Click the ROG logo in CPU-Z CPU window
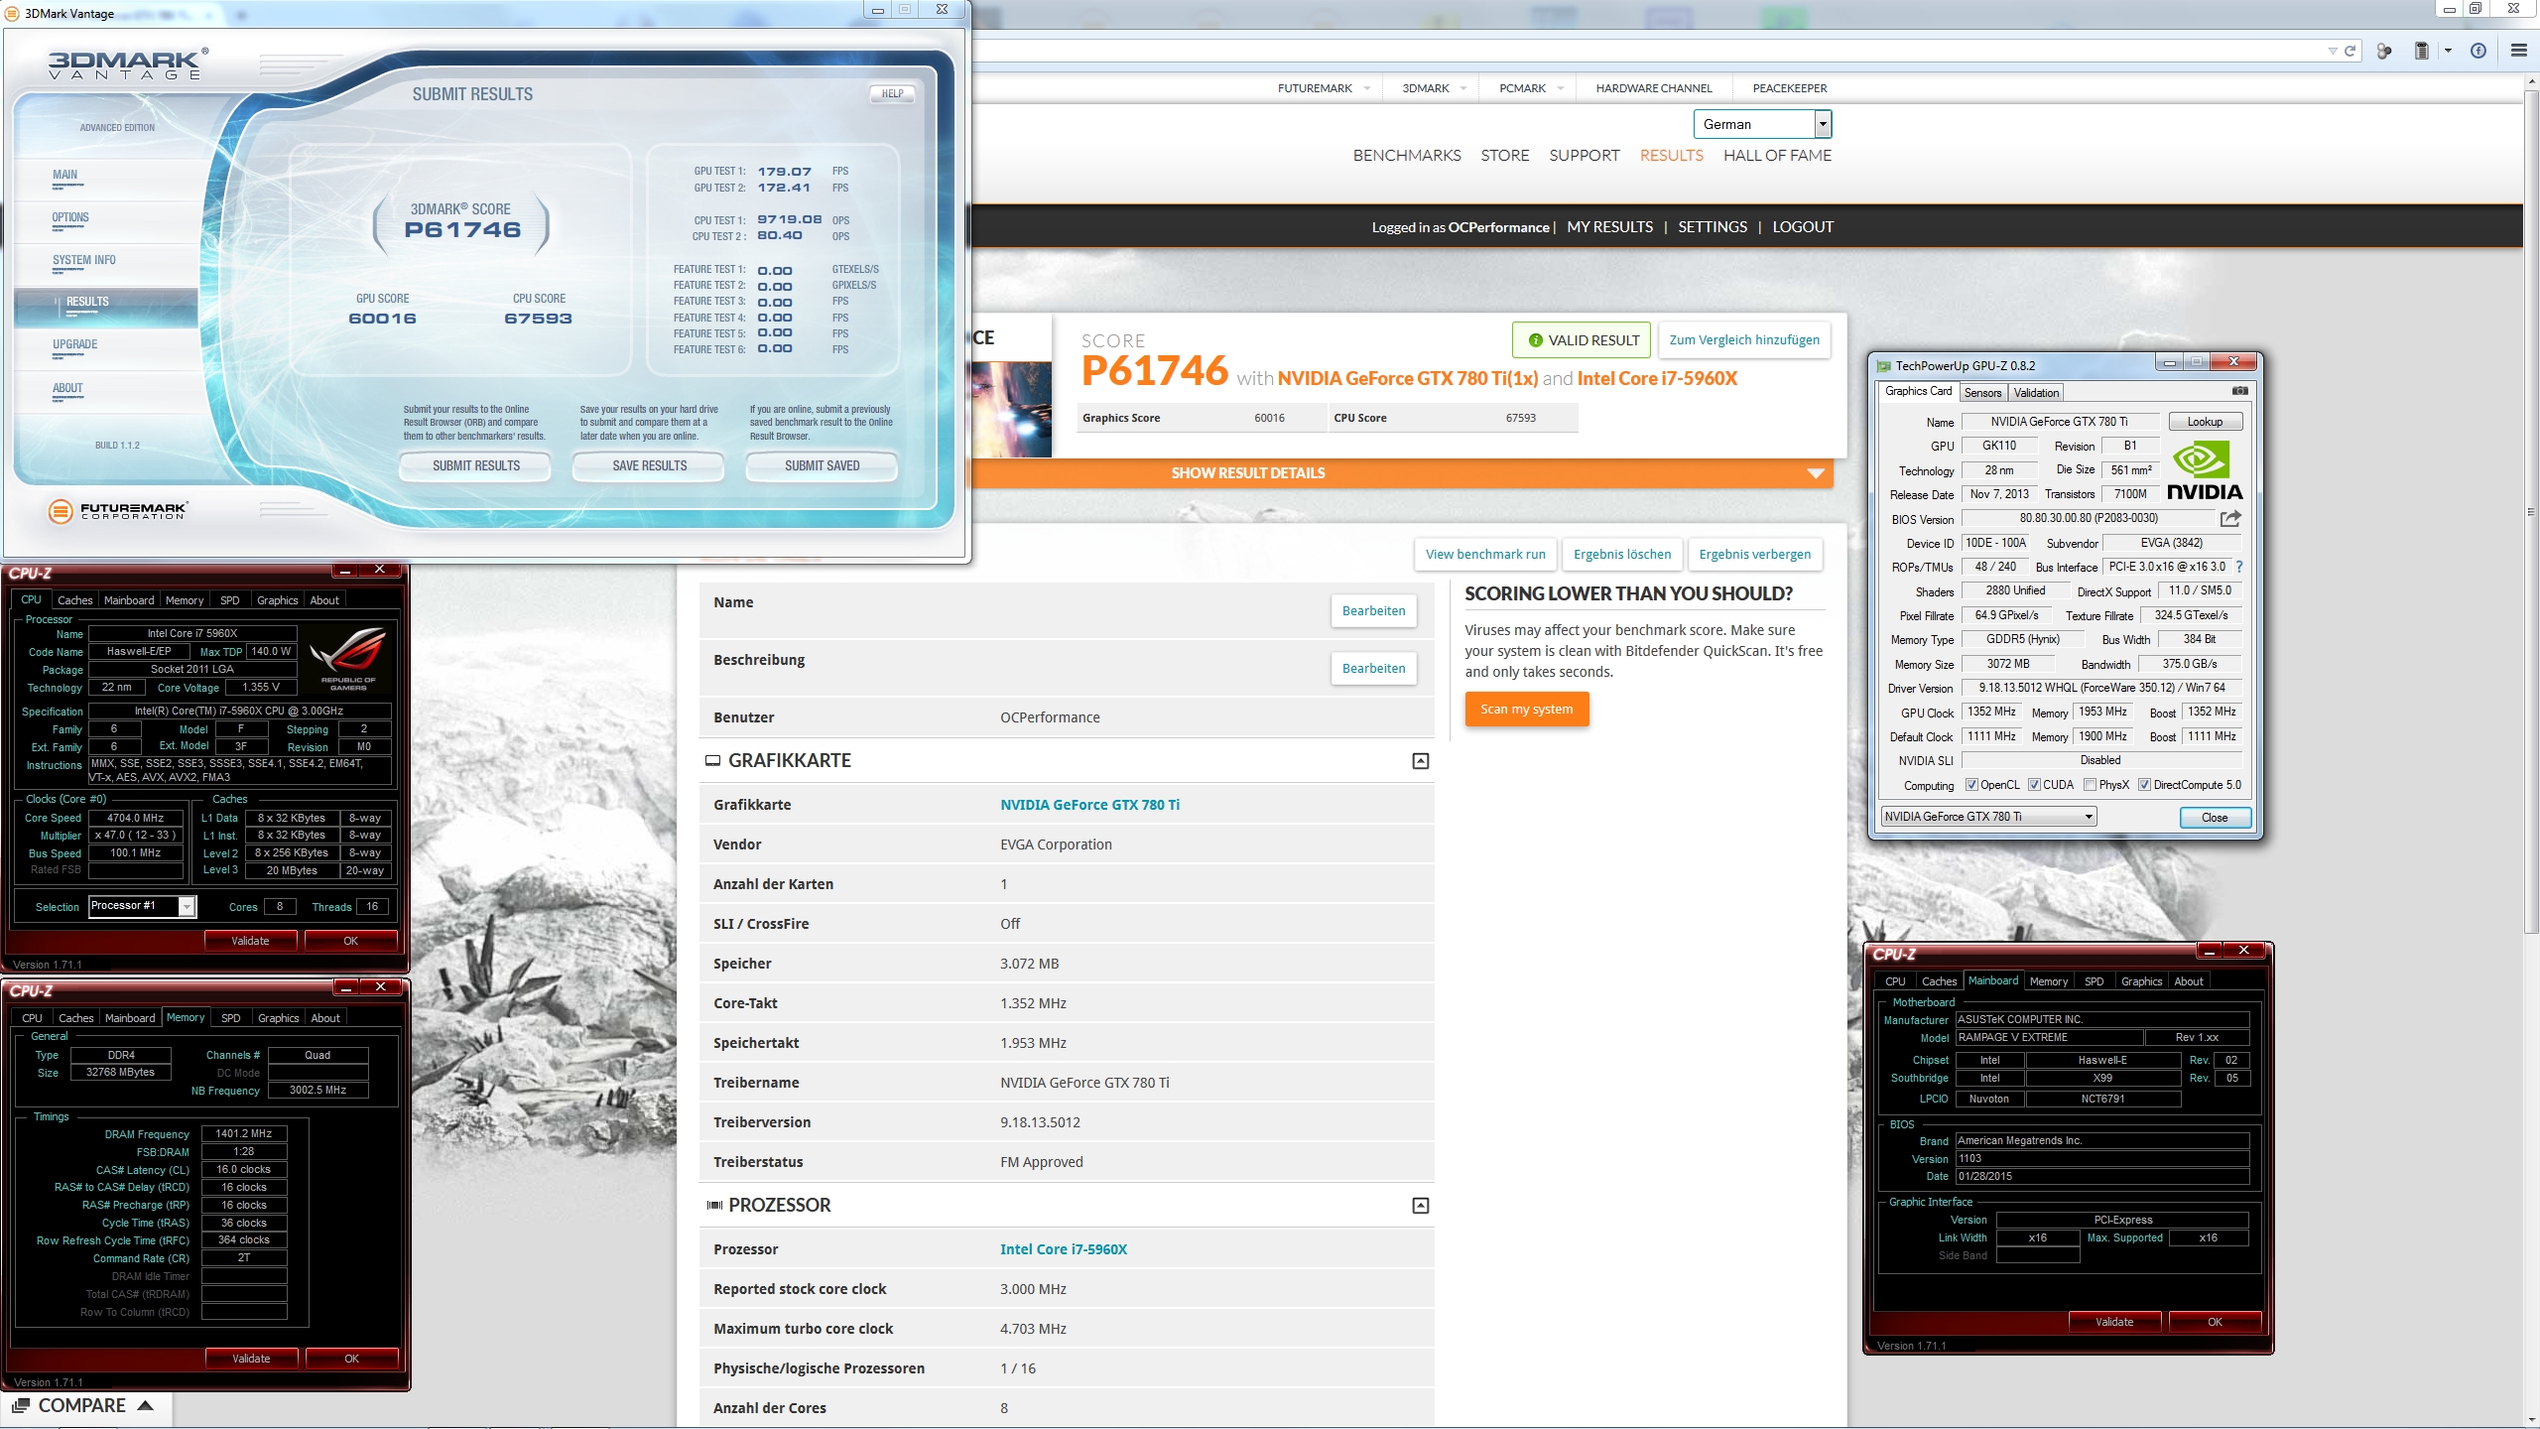The image size is (2540, 1429). click(x=348, y=658)
